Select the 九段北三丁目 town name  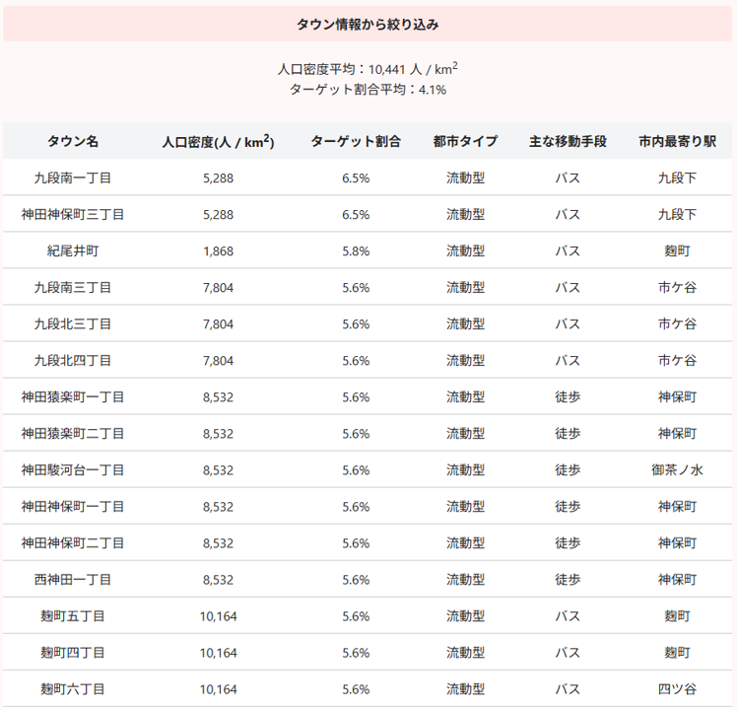[x=73, y=324]
